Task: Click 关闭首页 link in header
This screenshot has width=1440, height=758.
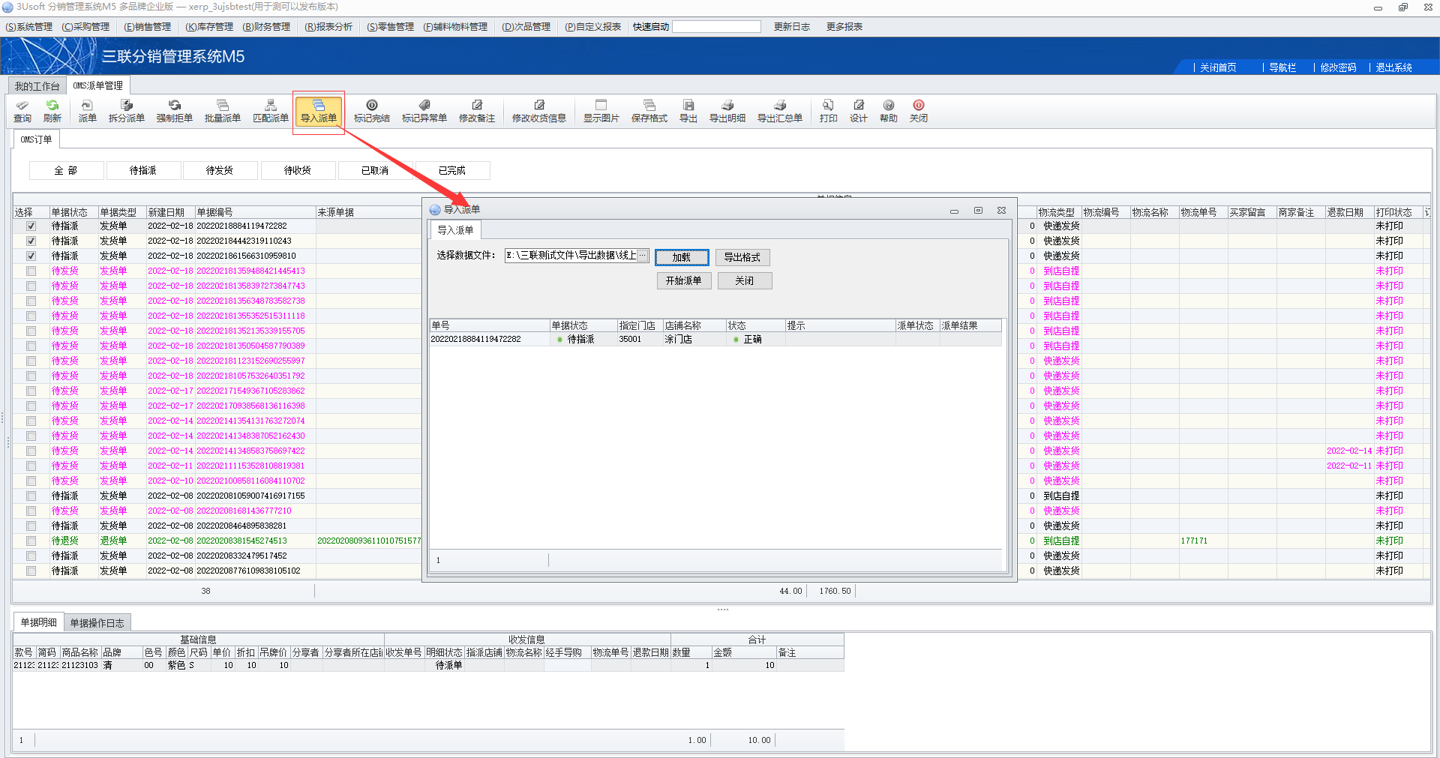Action: 1218,67
